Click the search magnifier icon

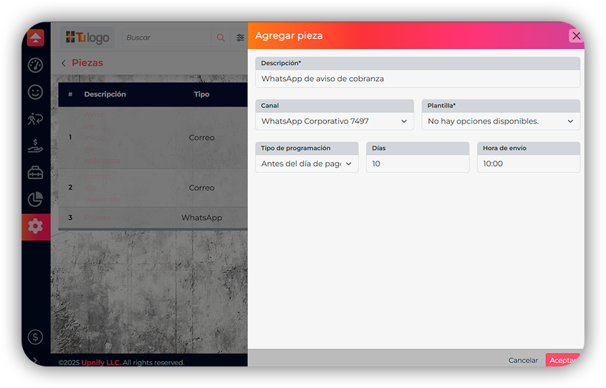pyautogui.click(x=221, y=37)
